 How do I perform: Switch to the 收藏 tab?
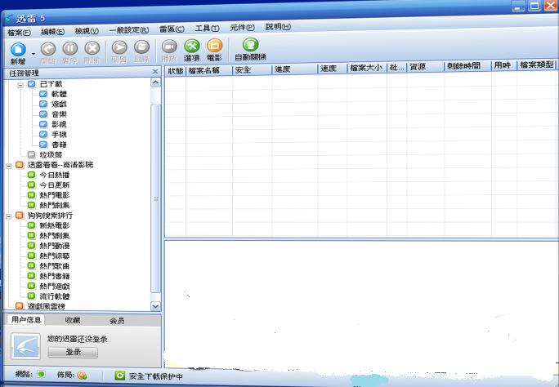click(73, 320)
